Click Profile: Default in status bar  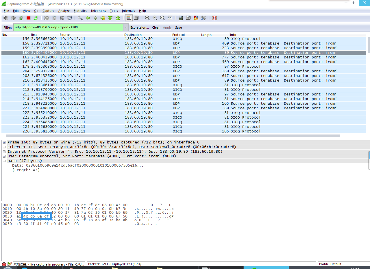point(330,264)
